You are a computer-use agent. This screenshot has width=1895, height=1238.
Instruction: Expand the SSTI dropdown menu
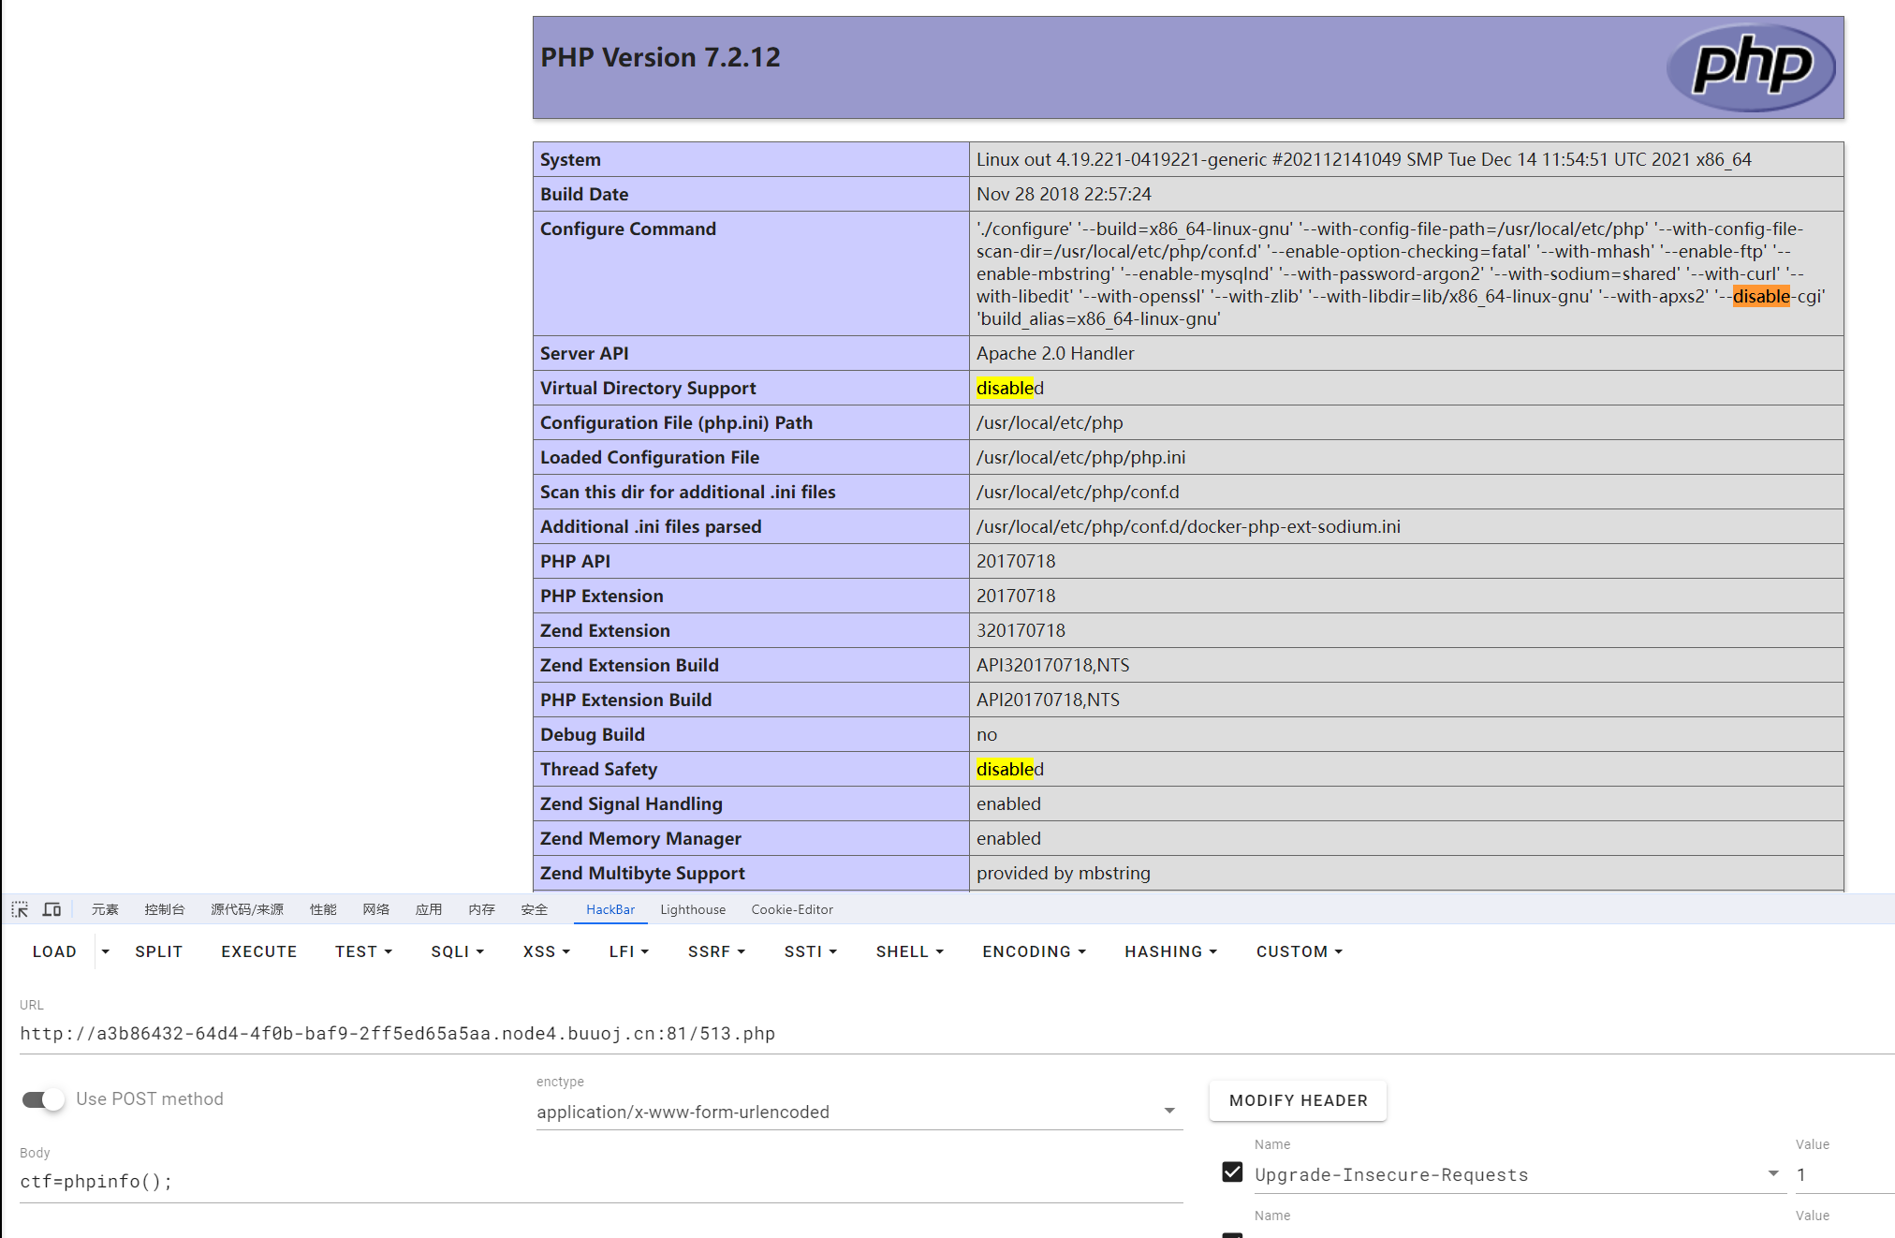[811, 951]
